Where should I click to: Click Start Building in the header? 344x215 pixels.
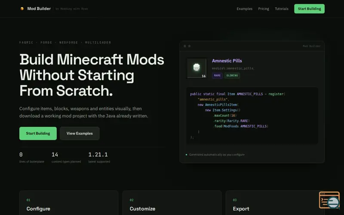point(309,9)
